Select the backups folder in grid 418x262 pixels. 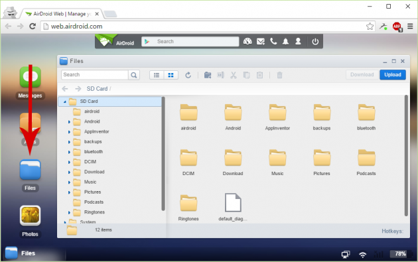click(x=322, y=117)
